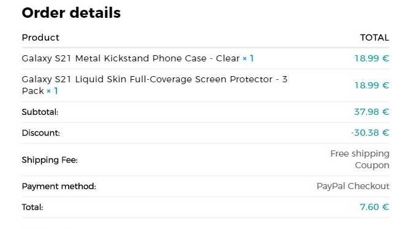Click the PayPal Checkout text

pyautogui.click(x=353, y=186)
